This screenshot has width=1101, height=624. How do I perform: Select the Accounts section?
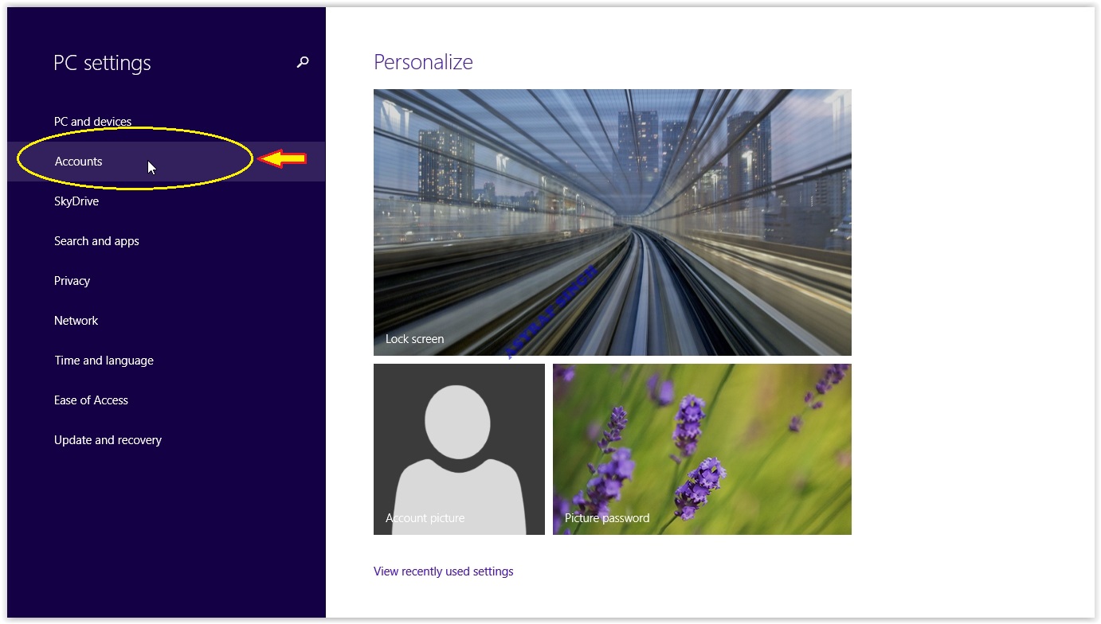point(78,161)
